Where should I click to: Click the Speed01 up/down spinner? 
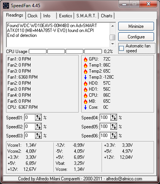tap(38, 118)
